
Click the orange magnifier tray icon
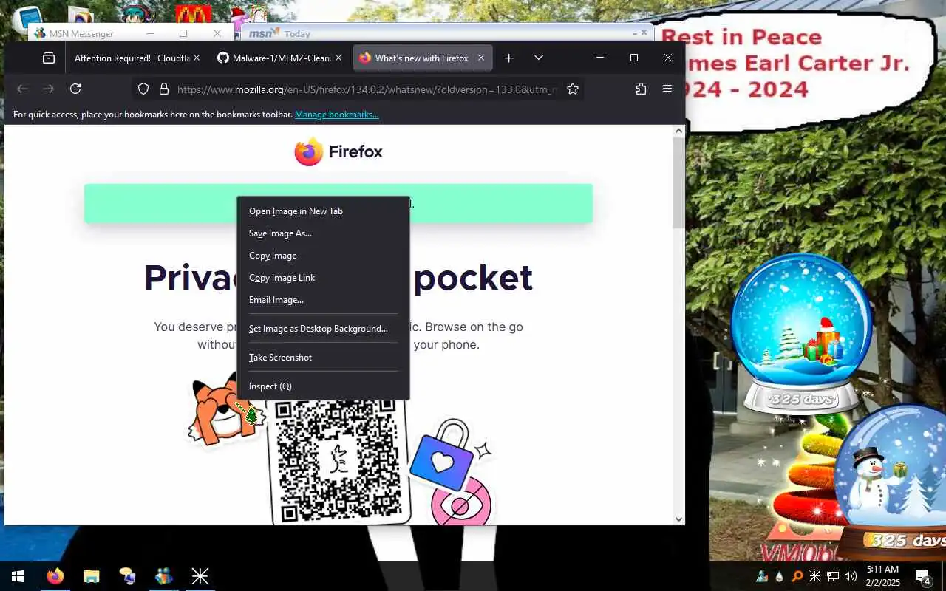tap(797, 576)
